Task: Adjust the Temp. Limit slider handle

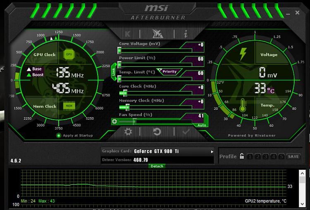Action: (x=119, y=79)
